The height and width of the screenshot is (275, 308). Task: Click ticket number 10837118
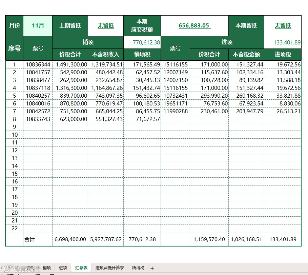[38, 88]
